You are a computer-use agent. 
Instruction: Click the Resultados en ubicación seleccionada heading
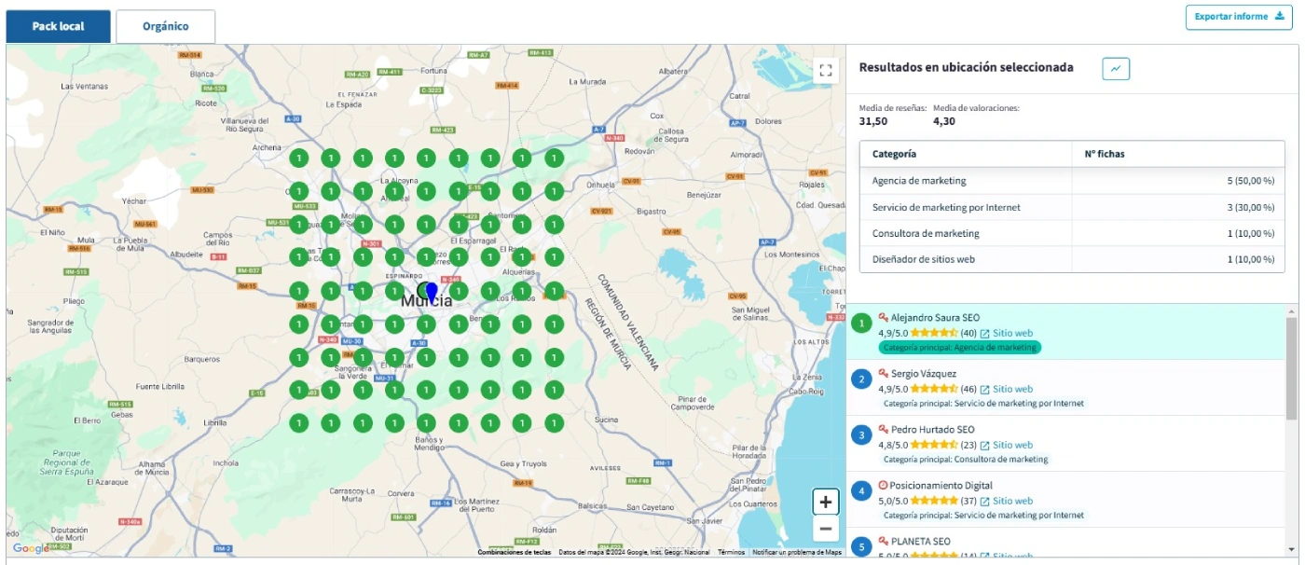coord(966,68)
